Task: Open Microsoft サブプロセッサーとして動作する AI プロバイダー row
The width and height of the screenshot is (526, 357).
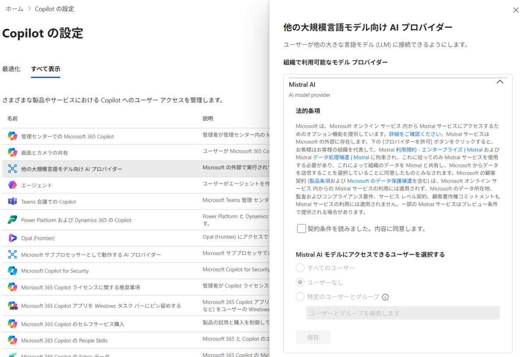Action: coord(135,254)
